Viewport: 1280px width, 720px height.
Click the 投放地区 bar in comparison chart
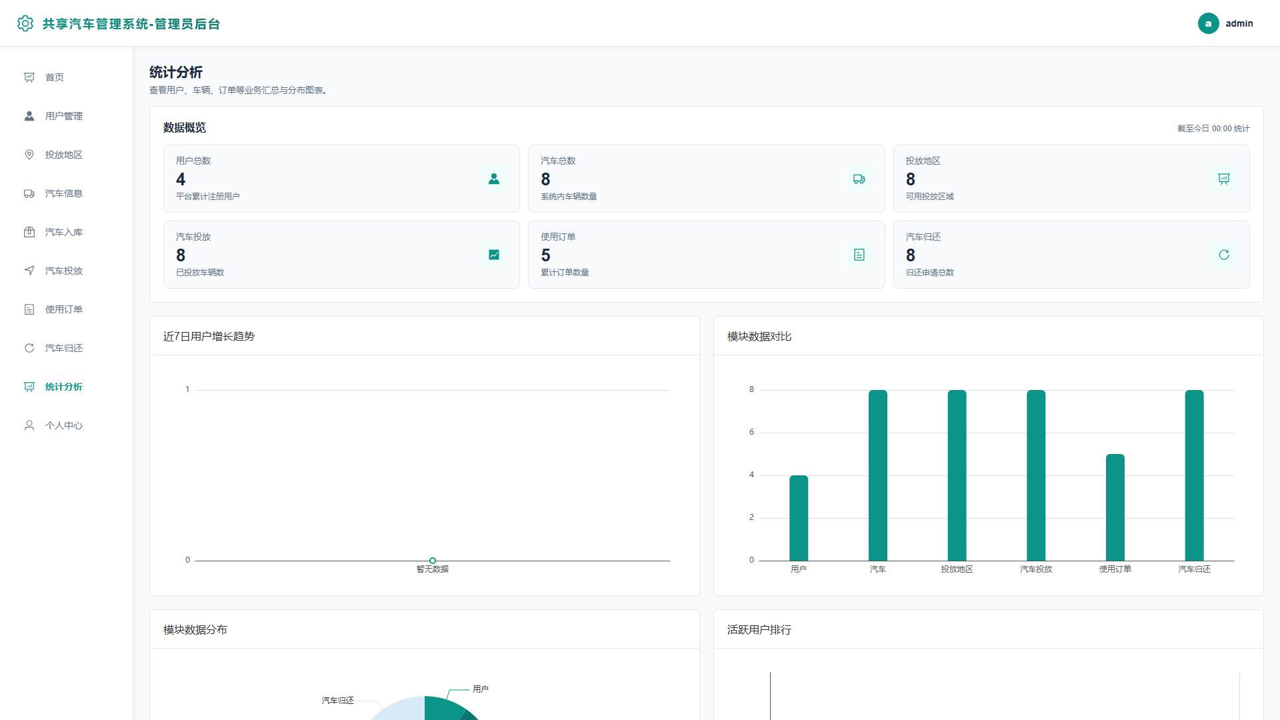point(957,475)
